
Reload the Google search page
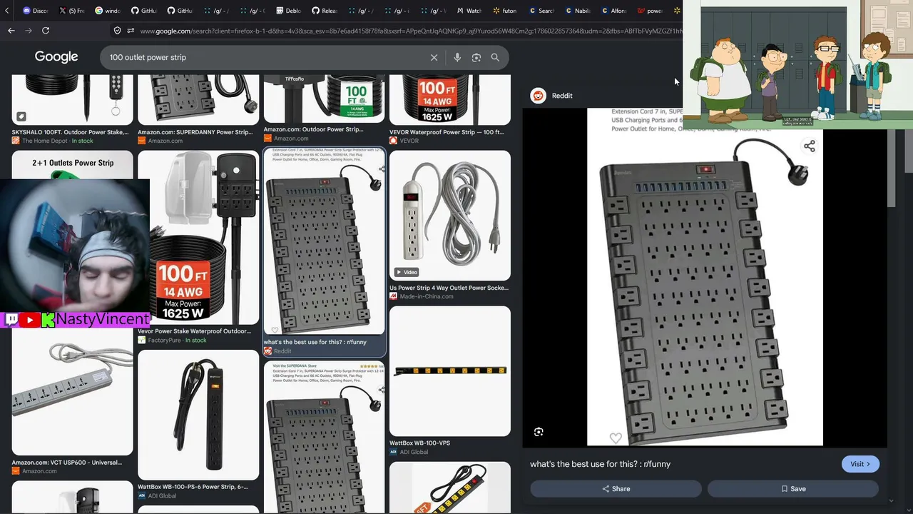pyautogui.click(x=46, y=31)
